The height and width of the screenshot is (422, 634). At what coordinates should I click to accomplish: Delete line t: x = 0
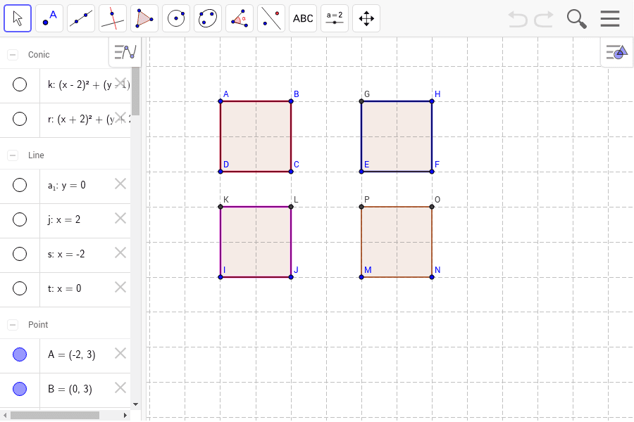pyautogui.click(x=120, y=288)
